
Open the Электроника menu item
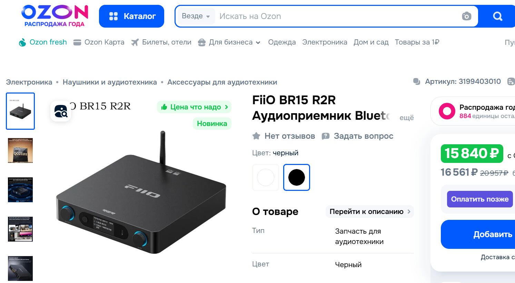pyautogui.click(x=325, y=42)
